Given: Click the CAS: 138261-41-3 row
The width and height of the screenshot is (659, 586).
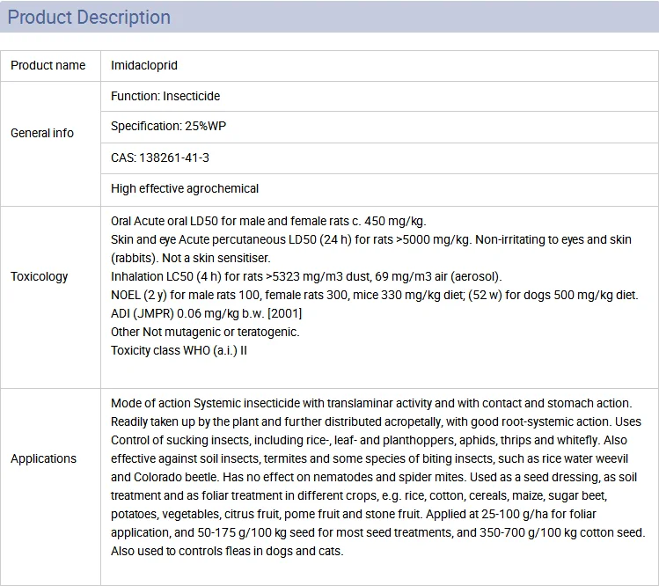Looking at the screenshot, I should pos(160,157).
